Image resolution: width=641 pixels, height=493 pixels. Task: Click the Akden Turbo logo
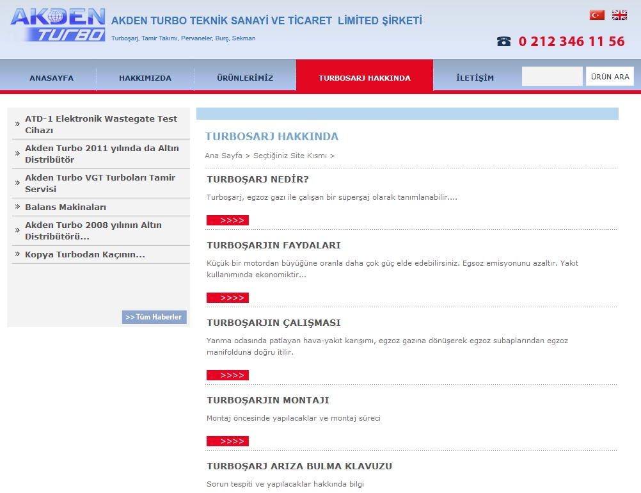(58, 24)
